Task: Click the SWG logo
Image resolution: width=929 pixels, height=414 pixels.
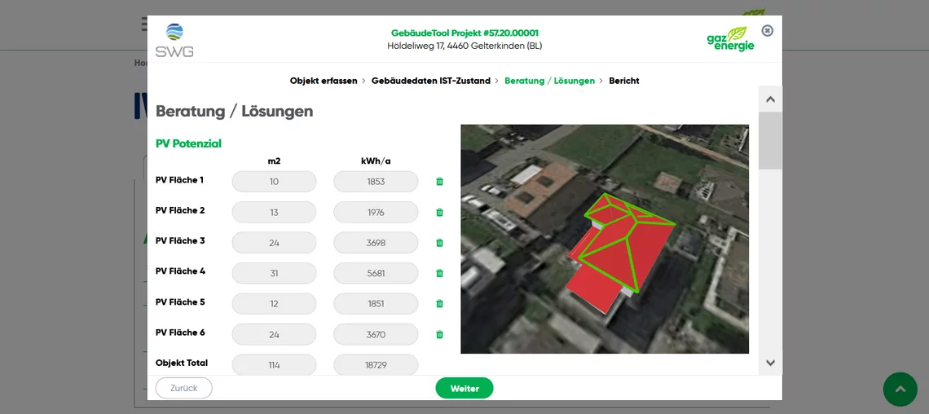Action: (174, 40)
